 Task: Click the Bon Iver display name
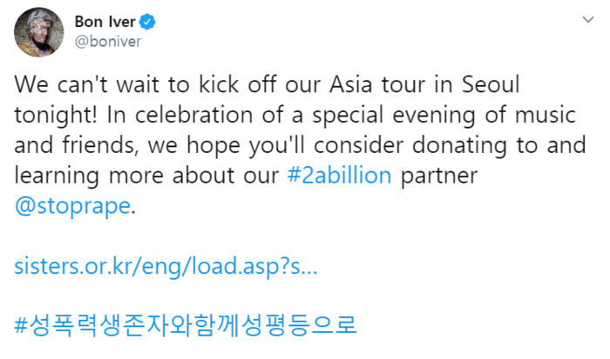[105, 22]
